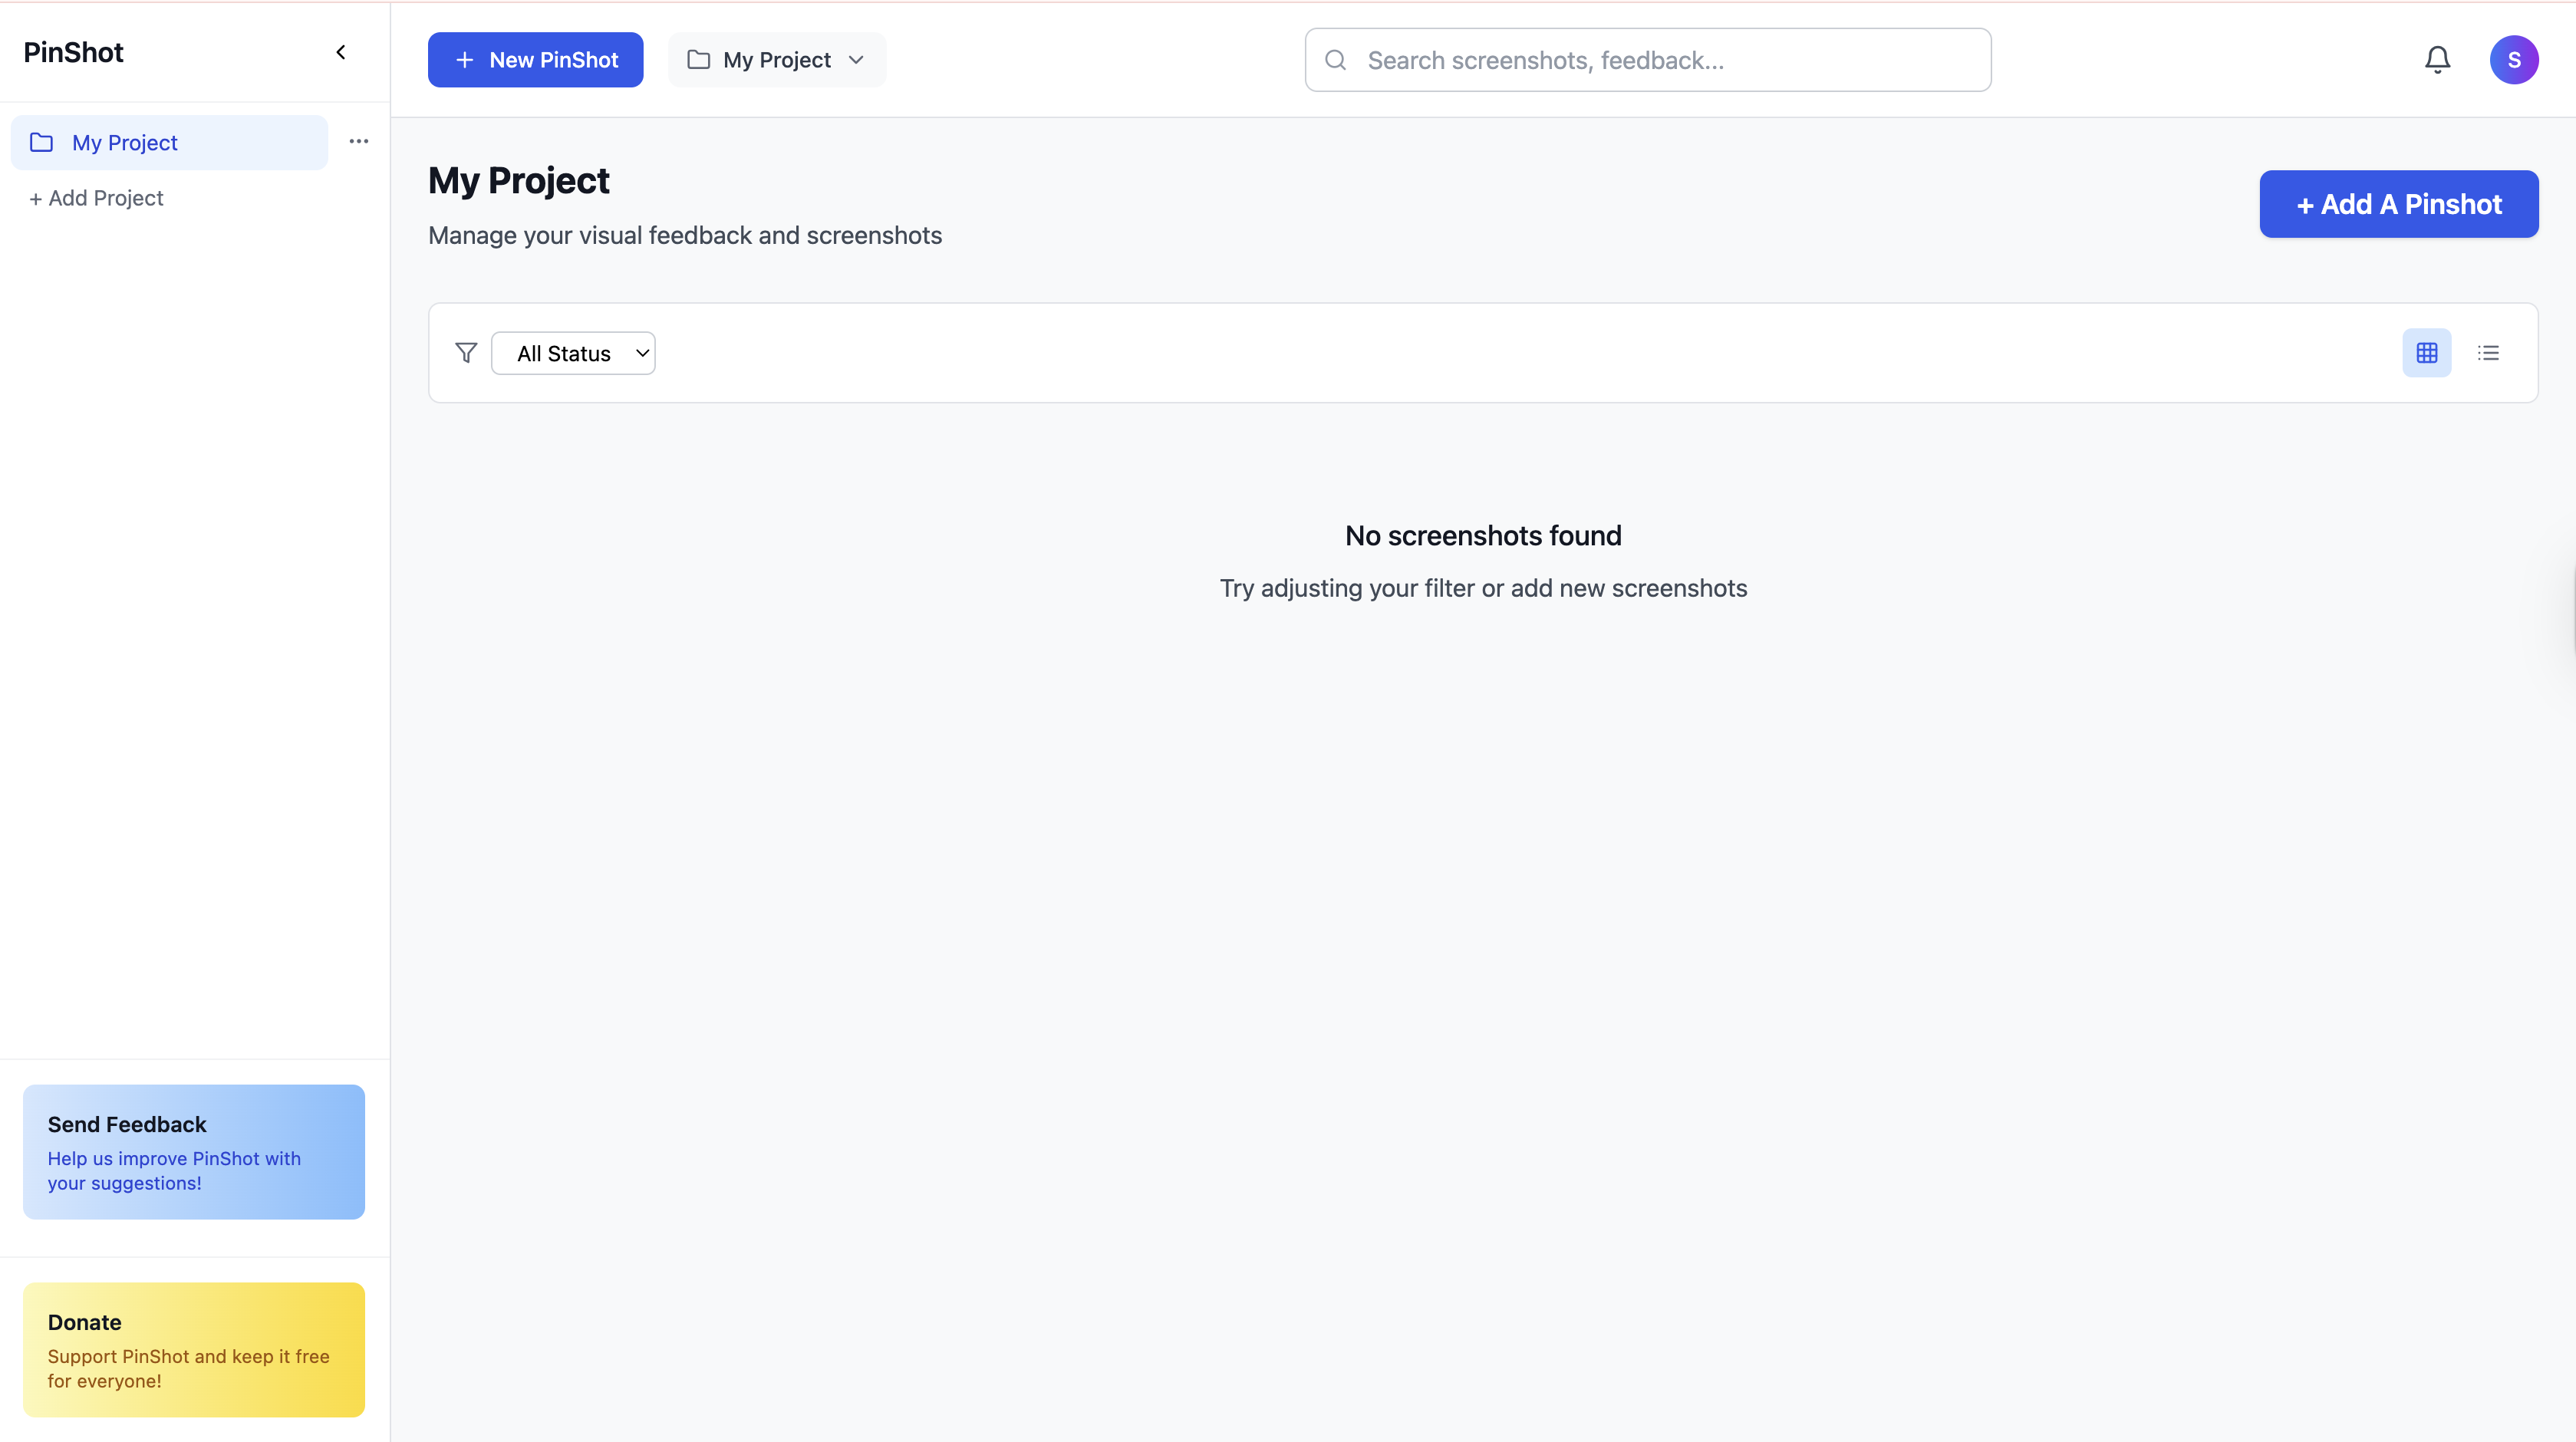Switch to list view

[x=2488, y=353]
